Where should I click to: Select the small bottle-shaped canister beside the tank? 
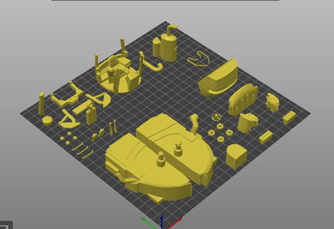[x=156, y=47]
